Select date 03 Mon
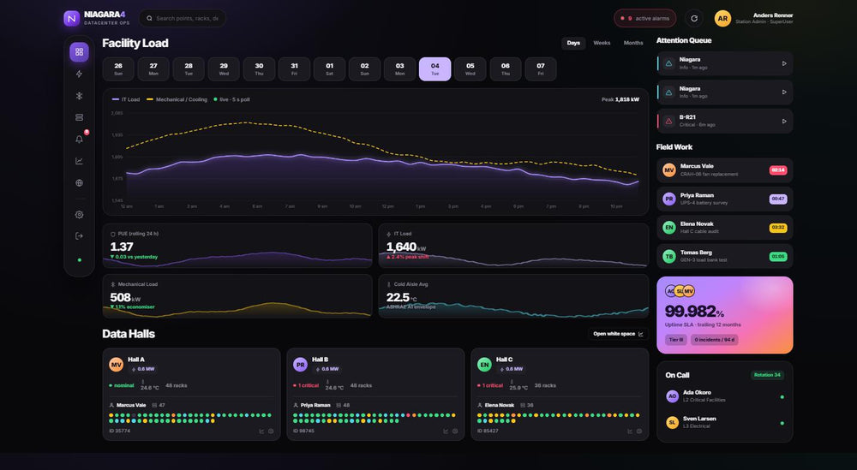The width and height of the screenshot is (857, 470). pyautogui.click(x=400, y=68)
